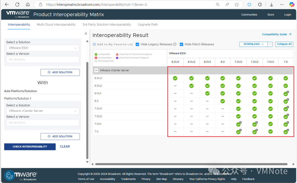
Task: Click the browser refresh icon
Action: pyautogui.click(x=17, y=4)
